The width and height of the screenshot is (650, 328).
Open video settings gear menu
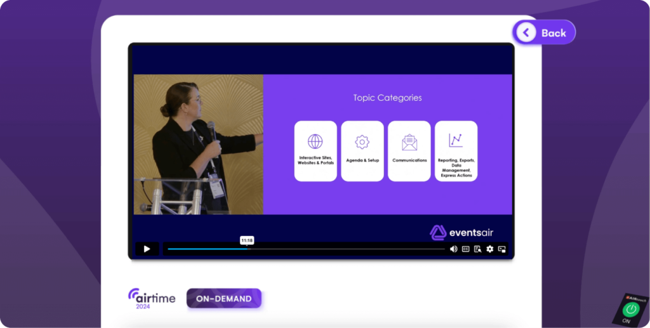pos(489,249)
